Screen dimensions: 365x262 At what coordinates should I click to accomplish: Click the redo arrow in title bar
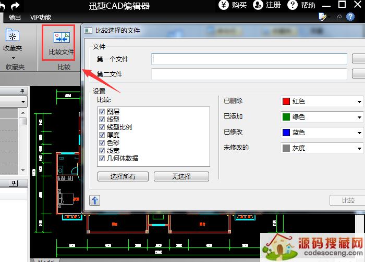pos(16,6)
